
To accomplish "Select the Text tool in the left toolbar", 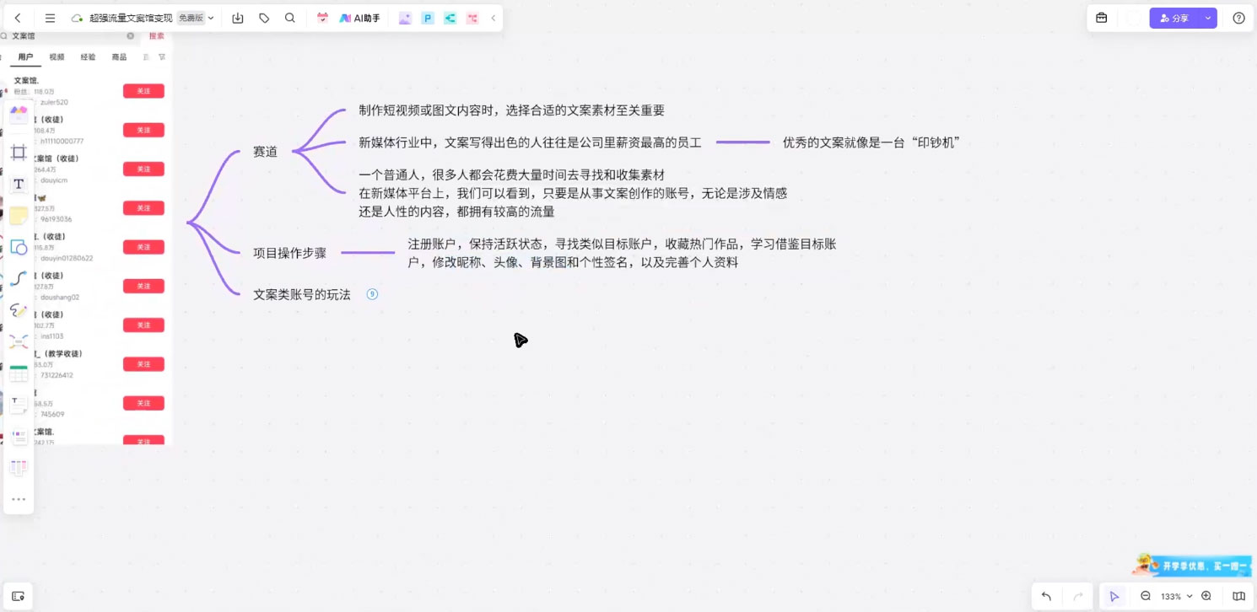I will click(x=19, y=185).
